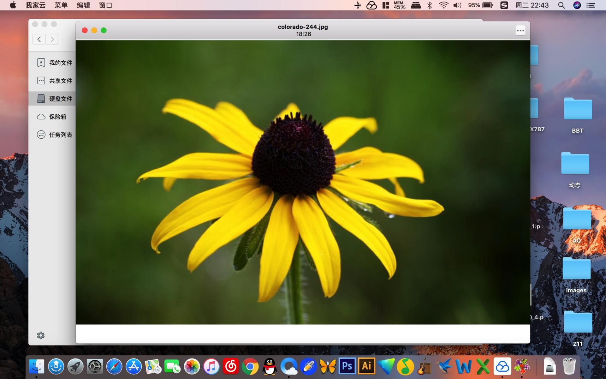
Task: Open the 我的文件 sidebar section
Action: coord(54,63)
